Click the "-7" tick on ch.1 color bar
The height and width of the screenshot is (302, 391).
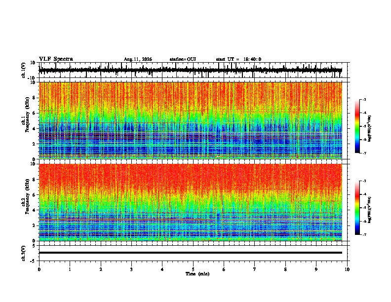[x=364, y=153]
